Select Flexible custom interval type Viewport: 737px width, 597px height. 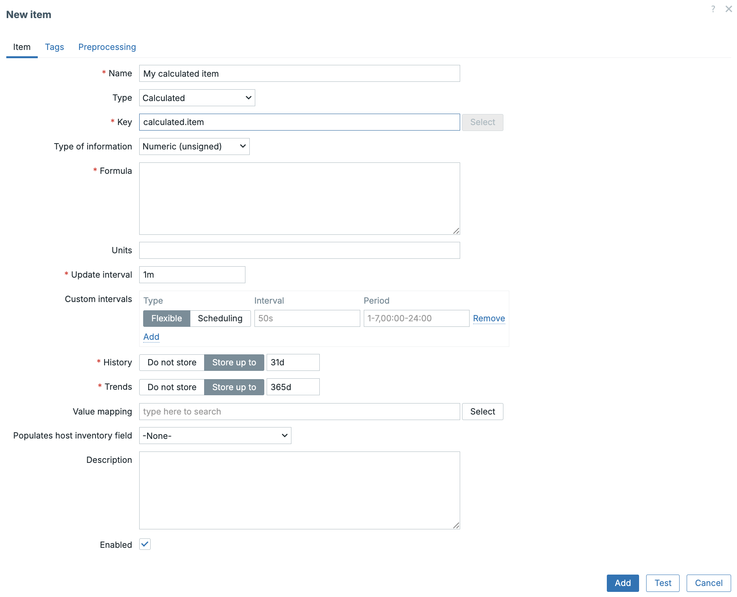click(166, 319)
